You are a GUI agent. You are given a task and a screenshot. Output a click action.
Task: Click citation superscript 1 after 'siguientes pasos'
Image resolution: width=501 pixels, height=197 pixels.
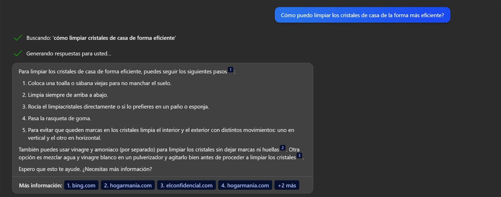click(230, 70)
